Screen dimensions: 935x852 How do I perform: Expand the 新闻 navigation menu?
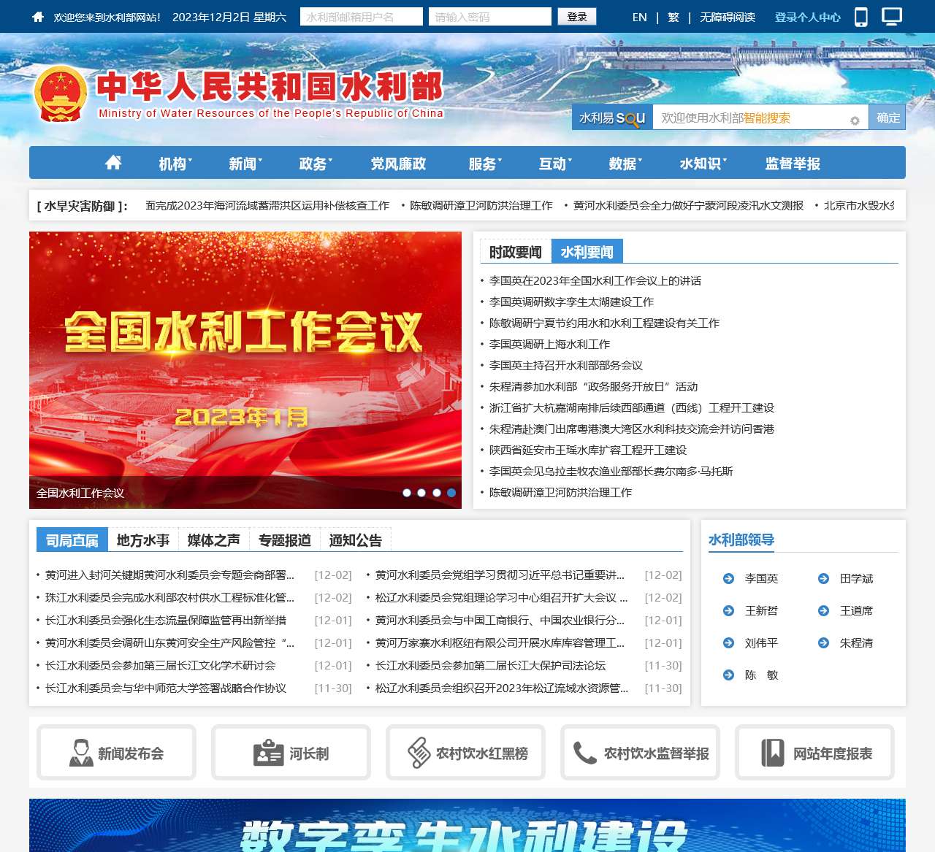tap(245, 164)
